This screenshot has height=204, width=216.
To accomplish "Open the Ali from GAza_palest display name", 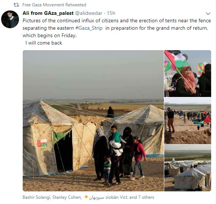I will click(48, 13).
